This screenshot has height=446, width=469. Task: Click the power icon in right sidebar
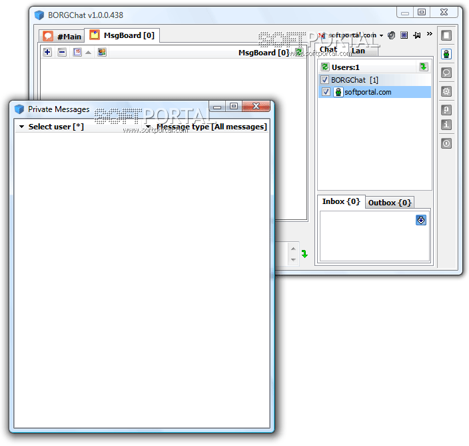[446, 143]
